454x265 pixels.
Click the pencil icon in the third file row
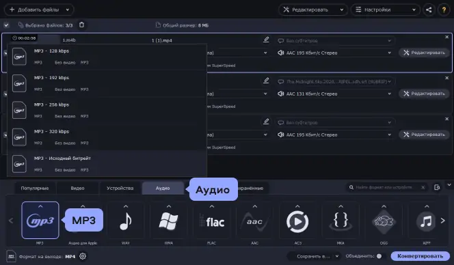(x=266, y=122)
